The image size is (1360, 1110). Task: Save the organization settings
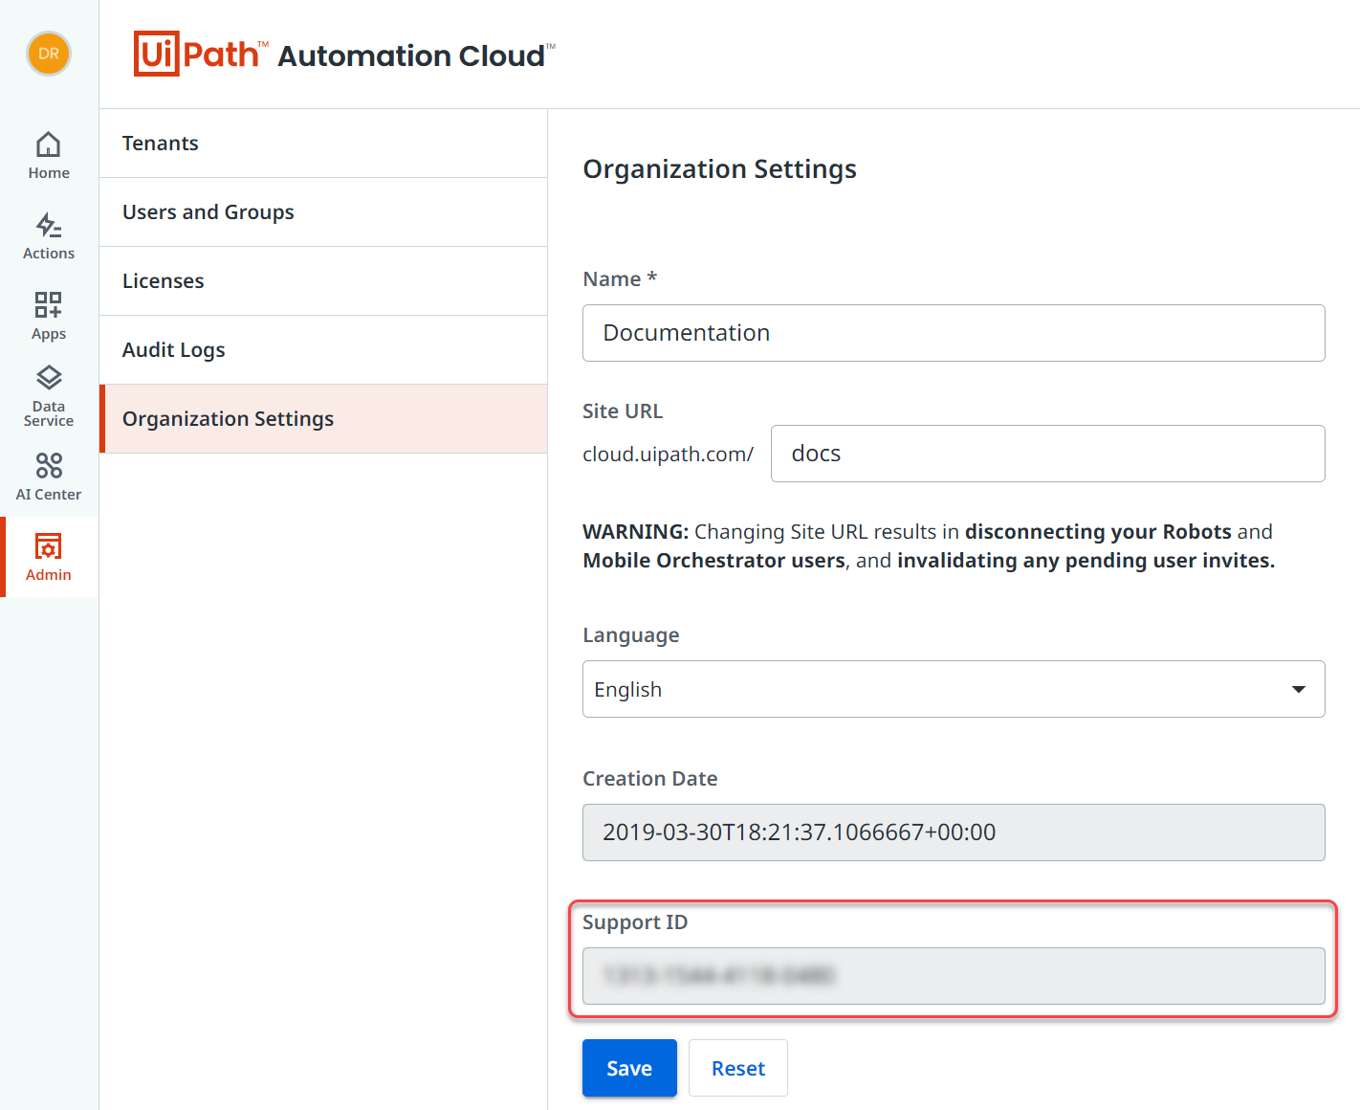click(x=629, y=1068)
